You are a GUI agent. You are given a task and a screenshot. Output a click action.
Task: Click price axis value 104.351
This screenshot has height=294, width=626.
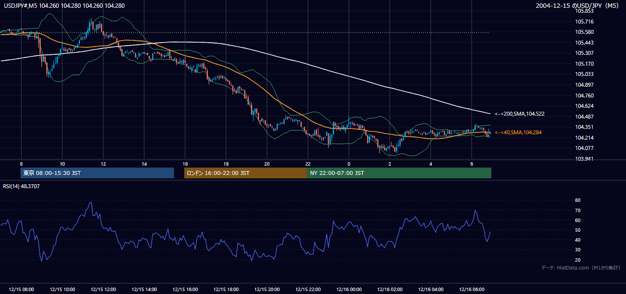pos(585,127)
